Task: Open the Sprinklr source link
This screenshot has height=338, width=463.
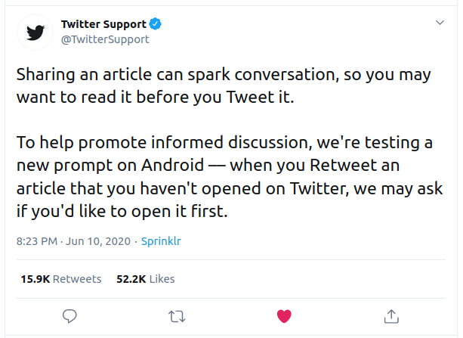Action: [160, 242]
